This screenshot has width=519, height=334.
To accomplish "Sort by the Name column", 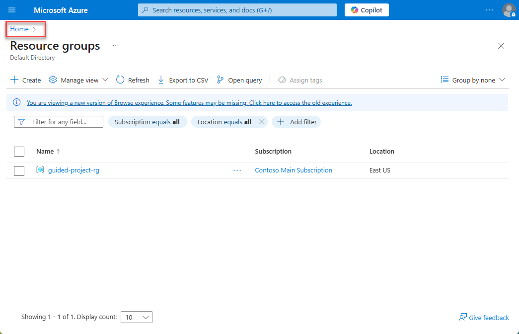I will tap(48, 152).
